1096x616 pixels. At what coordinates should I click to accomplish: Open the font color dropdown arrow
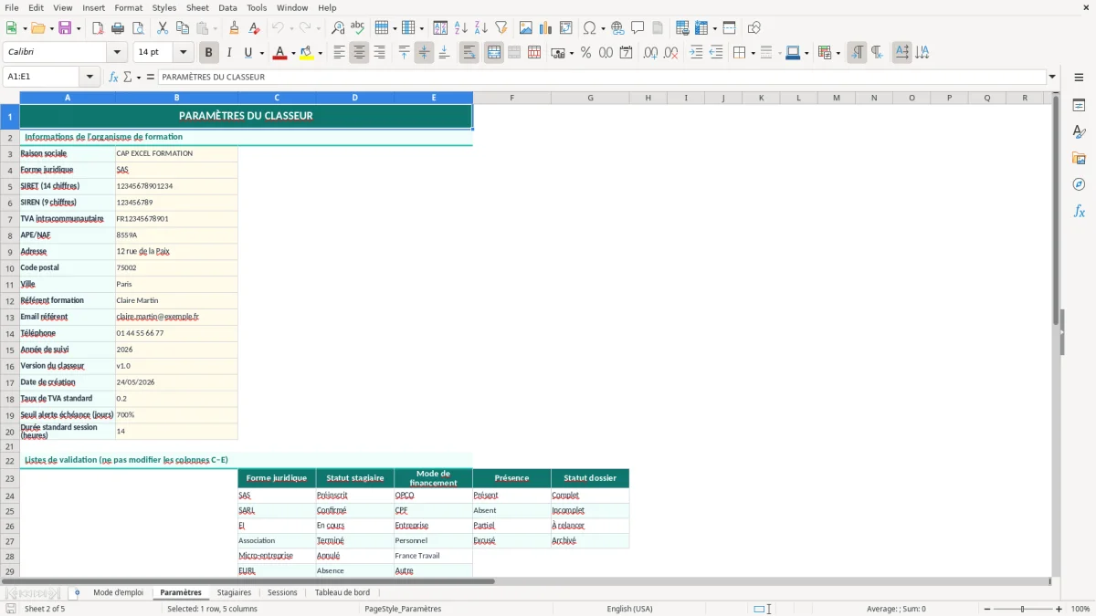click(x=292, y=53)
